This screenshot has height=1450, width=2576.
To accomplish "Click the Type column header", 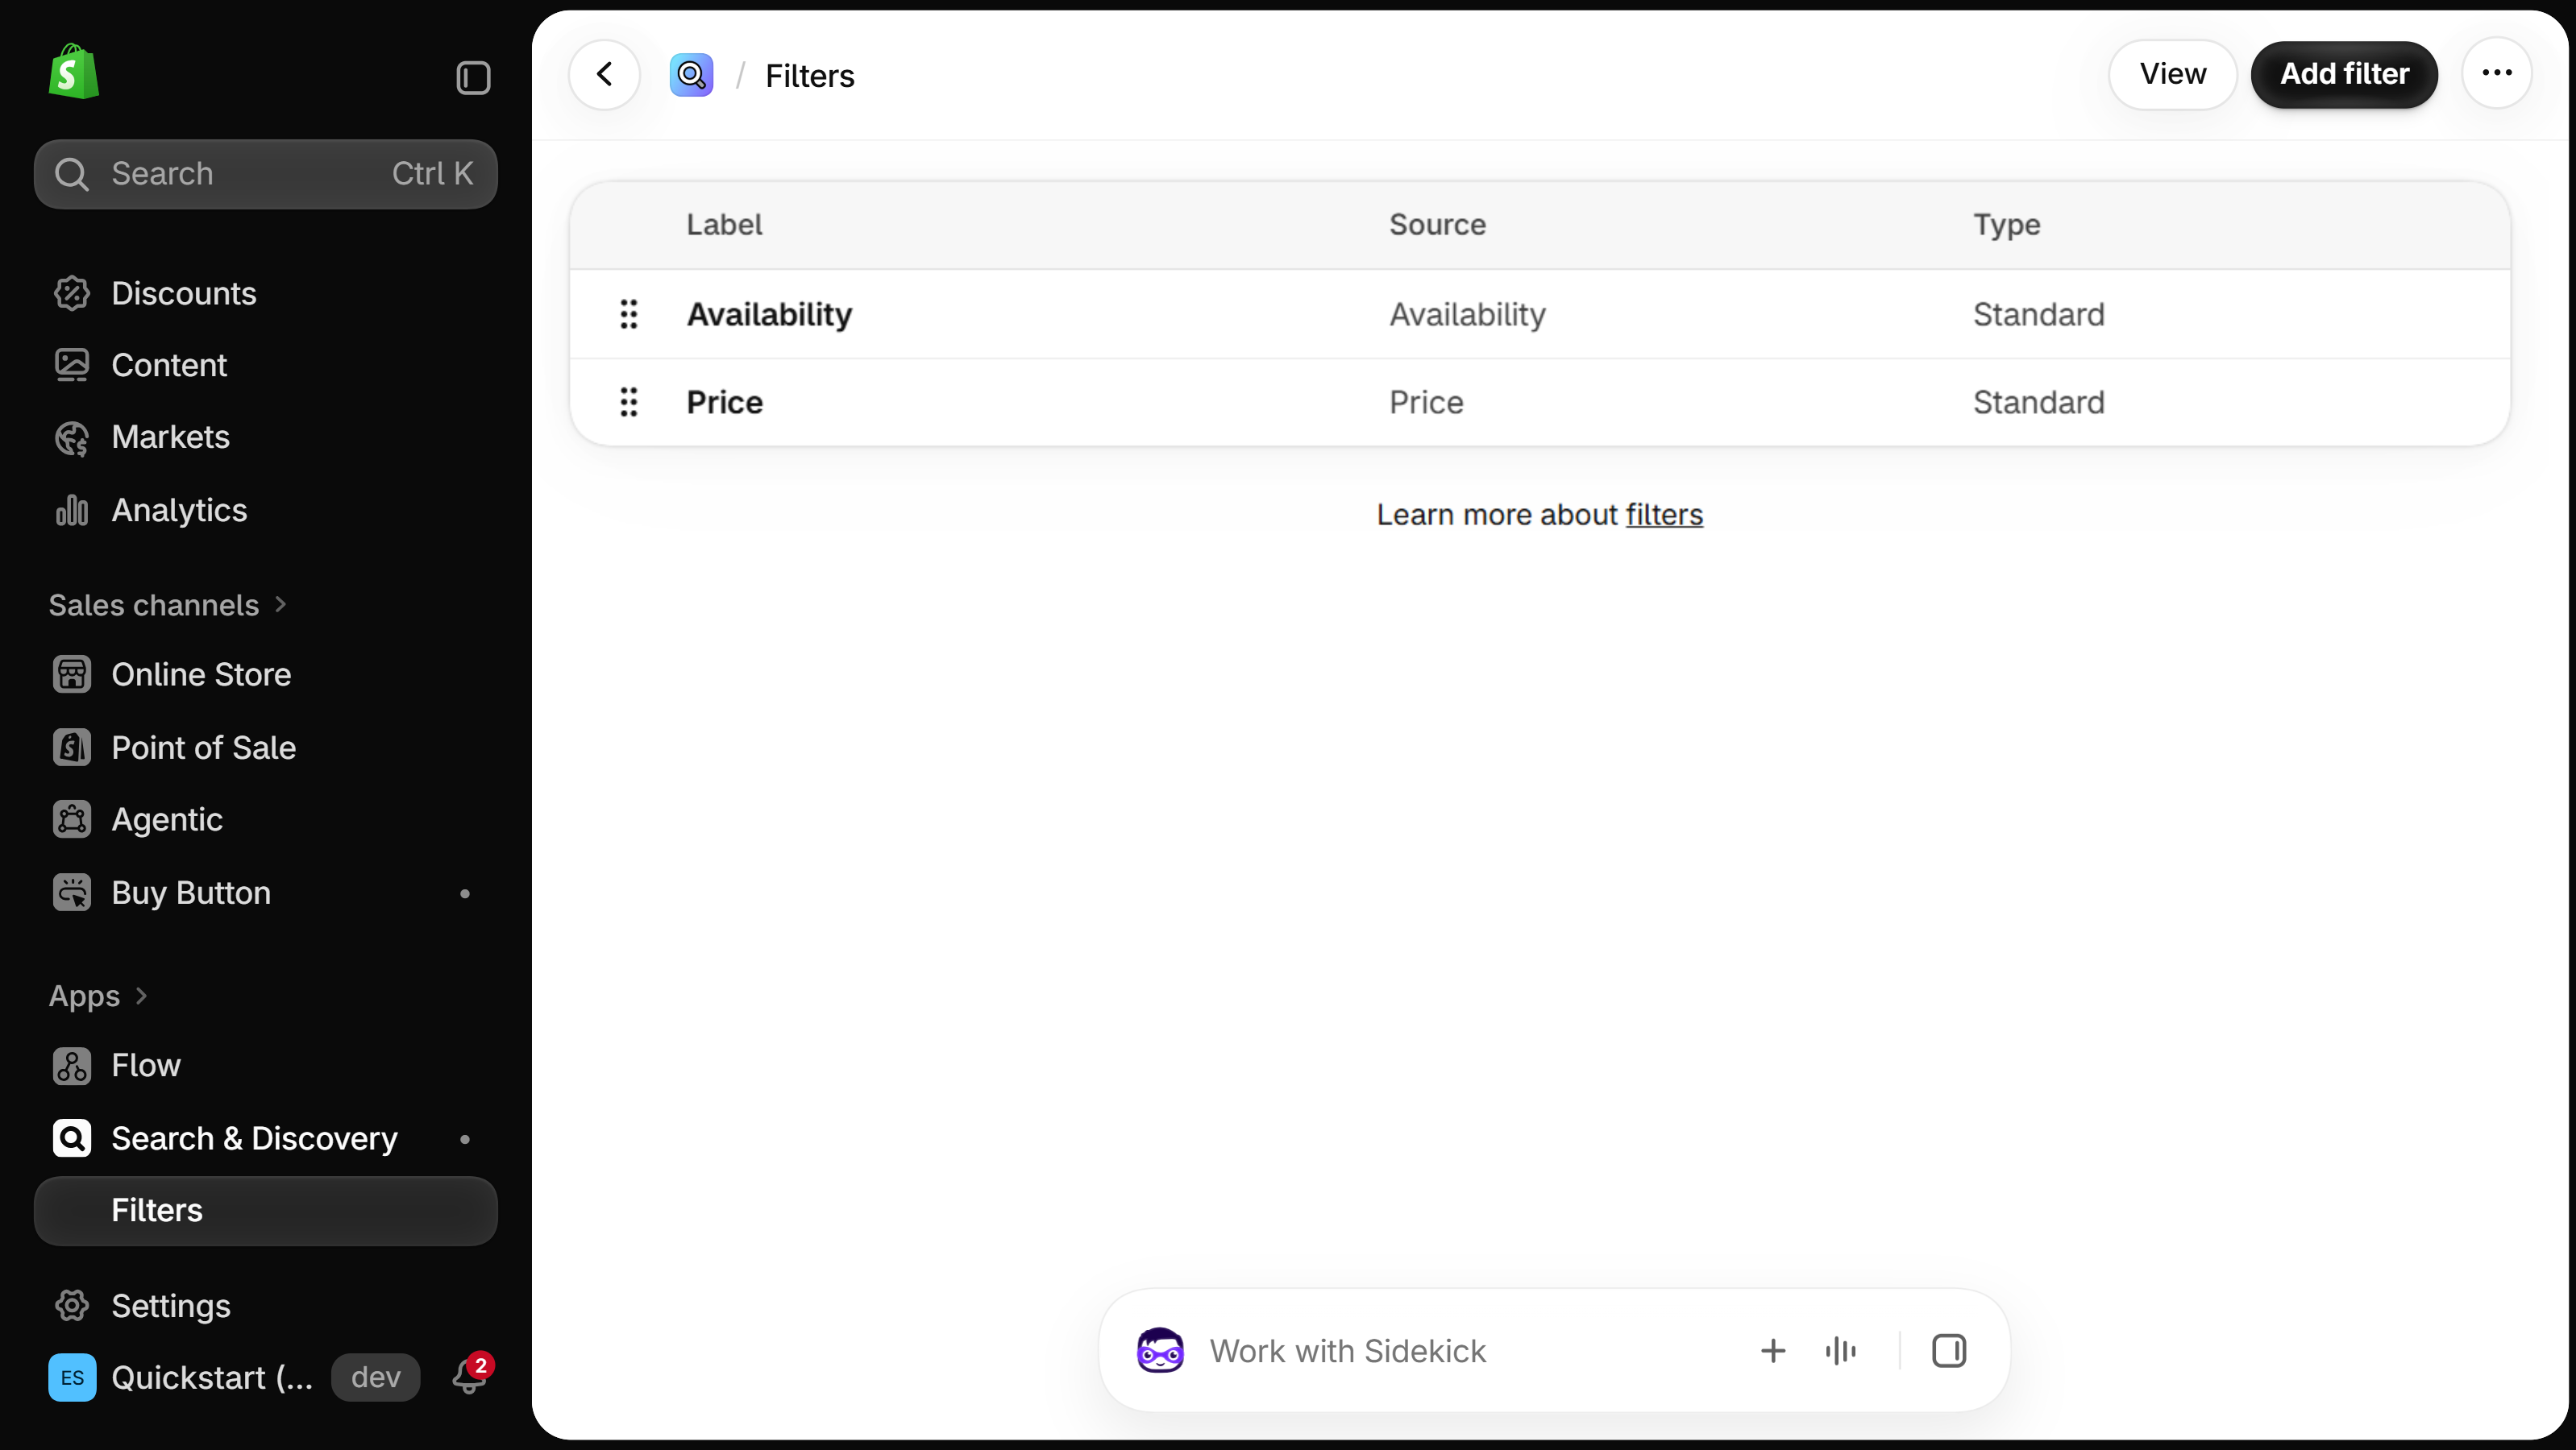I will [x=2006, y=225].
